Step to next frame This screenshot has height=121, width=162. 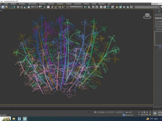coord(147,112)
